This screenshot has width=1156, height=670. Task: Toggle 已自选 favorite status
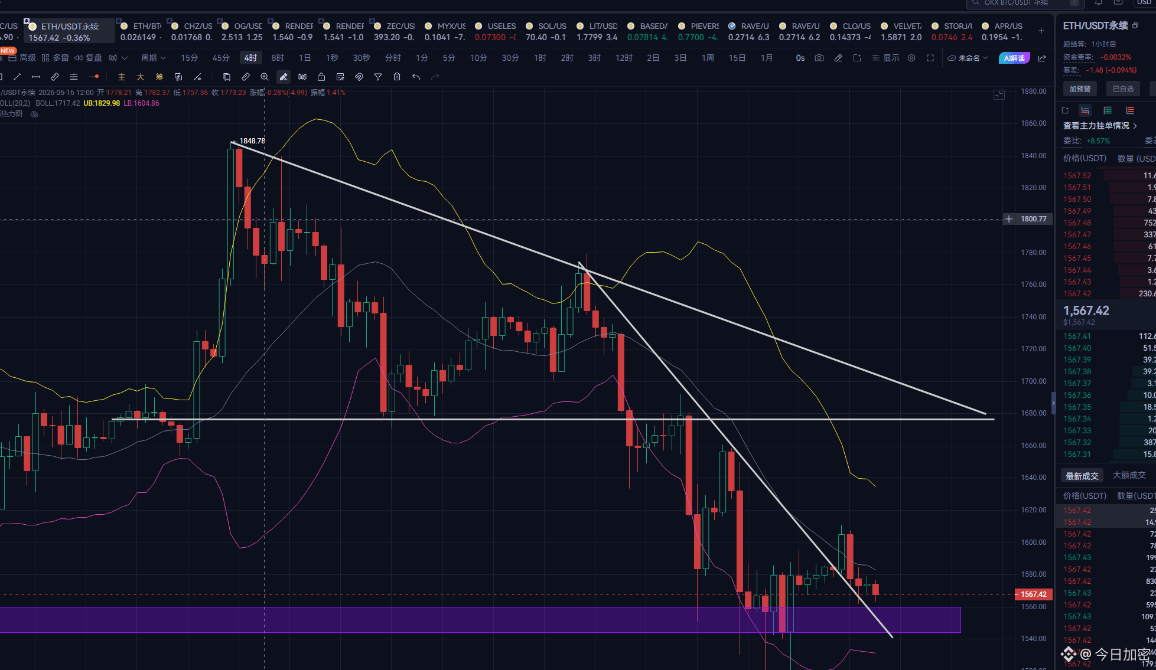click(x=1123, y=89)
